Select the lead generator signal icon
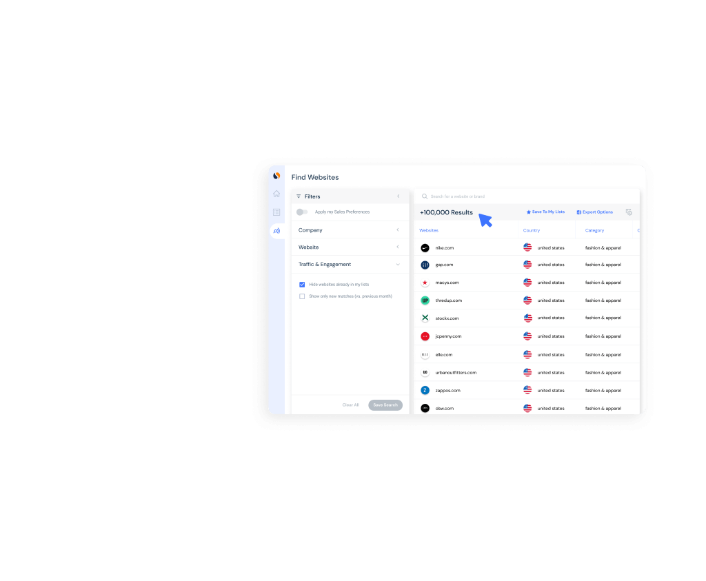 pos(276,231)
